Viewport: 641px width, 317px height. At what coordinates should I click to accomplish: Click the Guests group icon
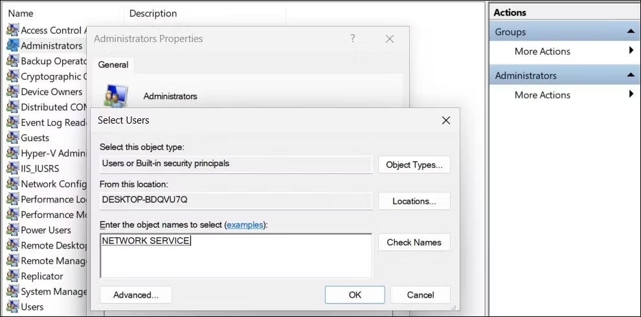click(12, 138)
